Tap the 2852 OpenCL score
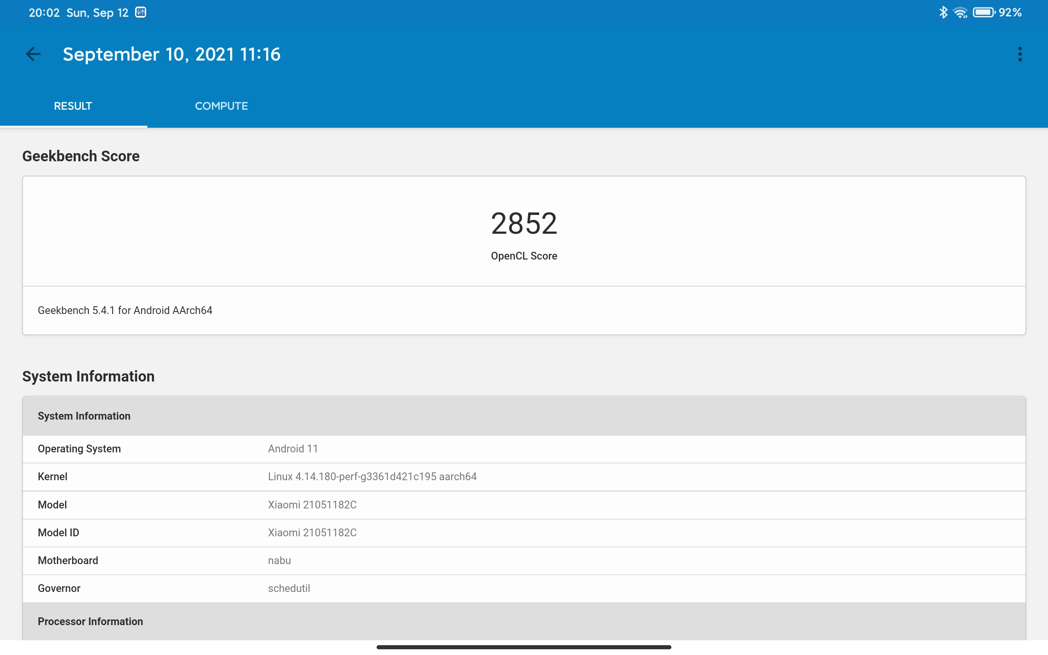1048x655 pixels. click(524, 224)
